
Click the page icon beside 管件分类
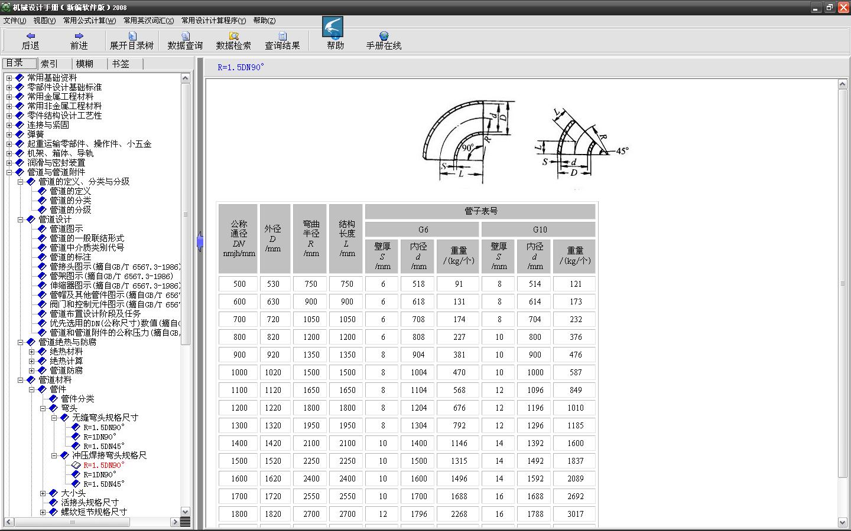pos(53,399)
